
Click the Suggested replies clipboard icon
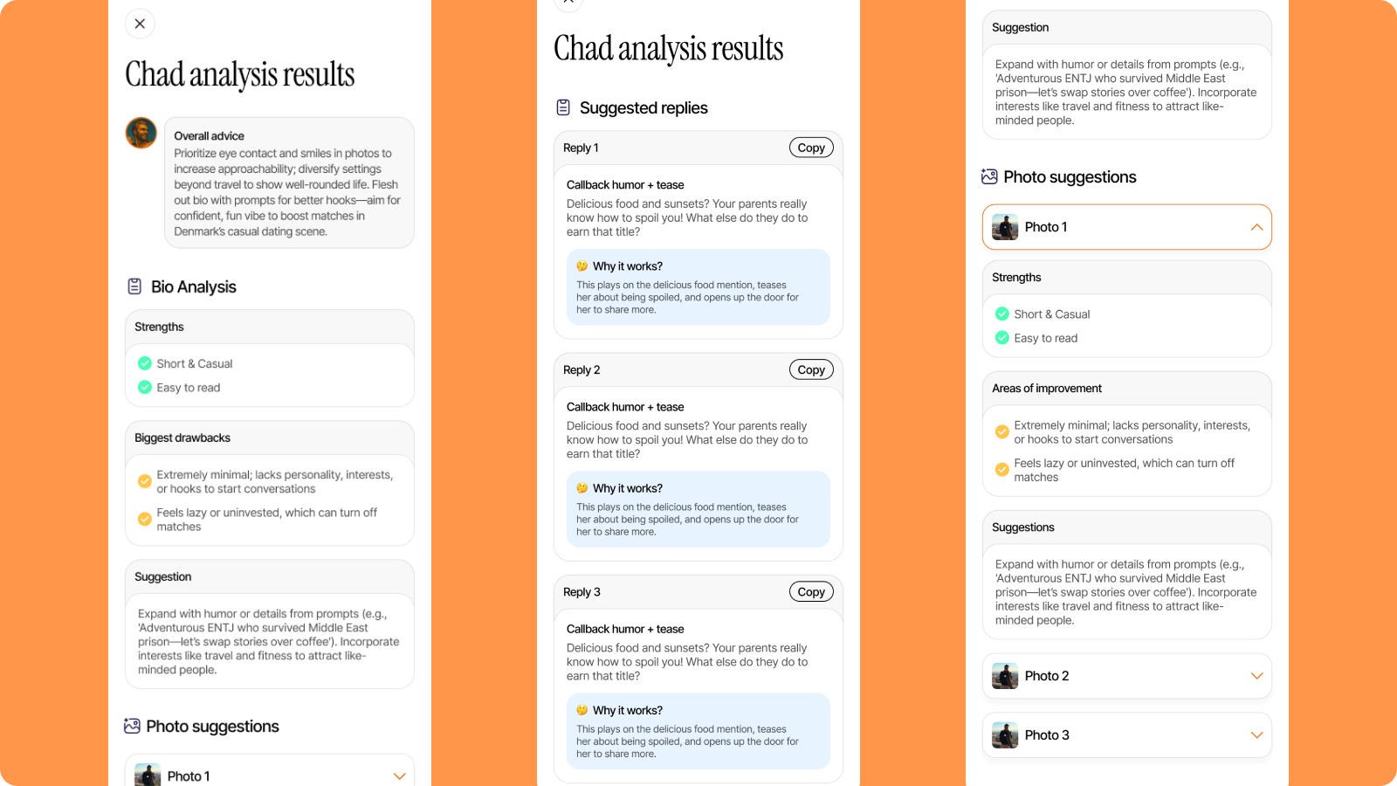[563, 107]
